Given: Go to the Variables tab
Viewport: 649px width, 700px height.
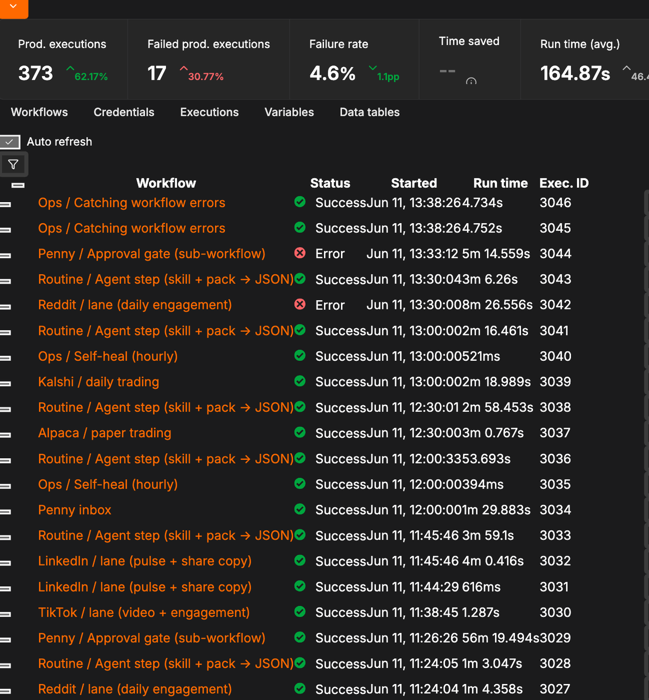Looking at the screenshot, I should pos(289,112).
